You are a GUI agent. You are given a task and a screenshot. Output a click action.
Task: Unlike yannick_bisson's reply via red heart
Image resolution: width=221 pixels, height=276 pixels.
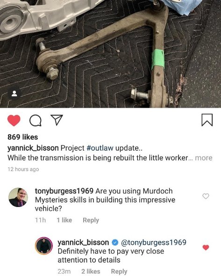206,248
